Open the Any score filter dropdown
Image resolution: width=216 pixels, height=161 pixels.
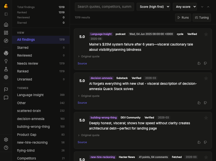(185, 7)
